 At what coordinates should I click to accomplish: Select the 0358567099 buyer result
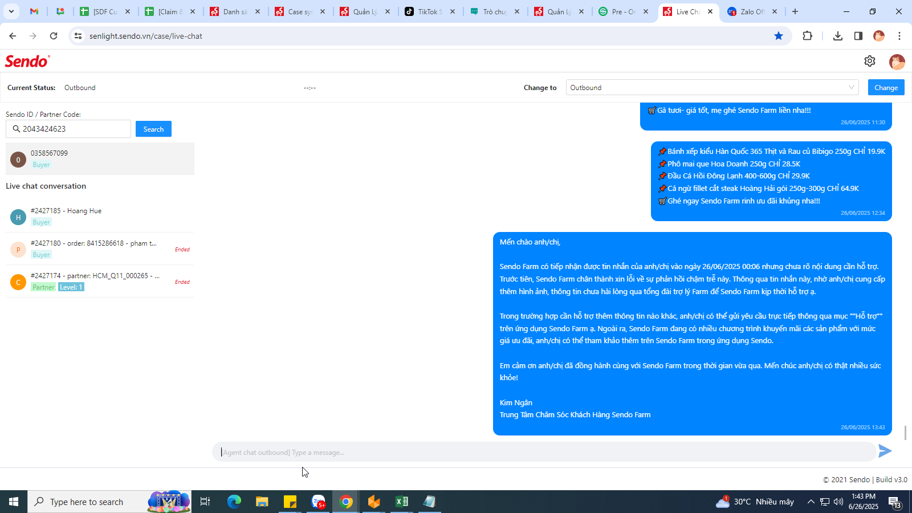[100, 158]
